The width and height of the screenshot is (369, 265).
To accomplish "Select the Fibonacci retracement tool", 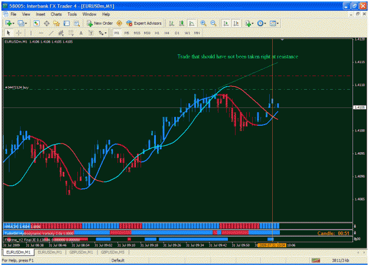I will [x=71, y=33].
